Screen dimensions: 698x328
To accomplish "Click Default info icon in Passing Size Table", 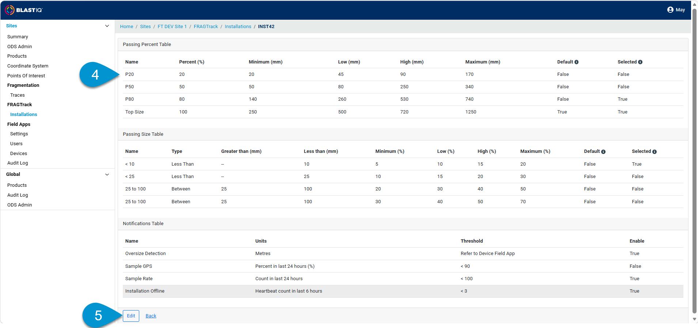I will click(603, 152).
